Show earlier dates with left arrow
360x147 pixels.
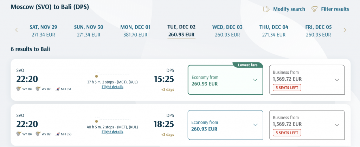tap(17, 30)
